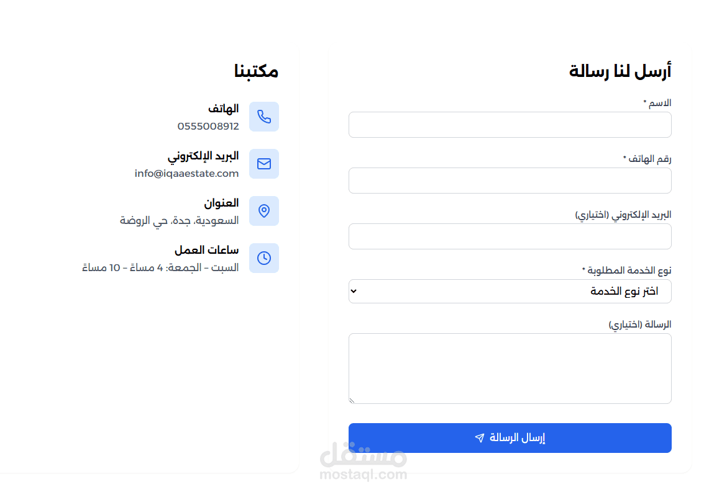
Task: Click the service type dropdown chevron arrow
Action: (354, 291)
